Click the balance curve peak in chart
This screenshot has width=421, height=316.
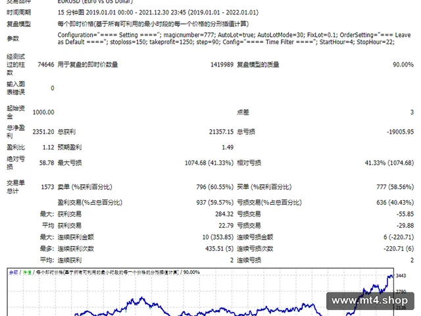coord(389,276)
